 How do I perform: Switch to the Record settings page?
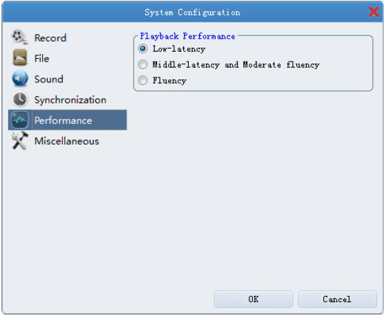50,38
